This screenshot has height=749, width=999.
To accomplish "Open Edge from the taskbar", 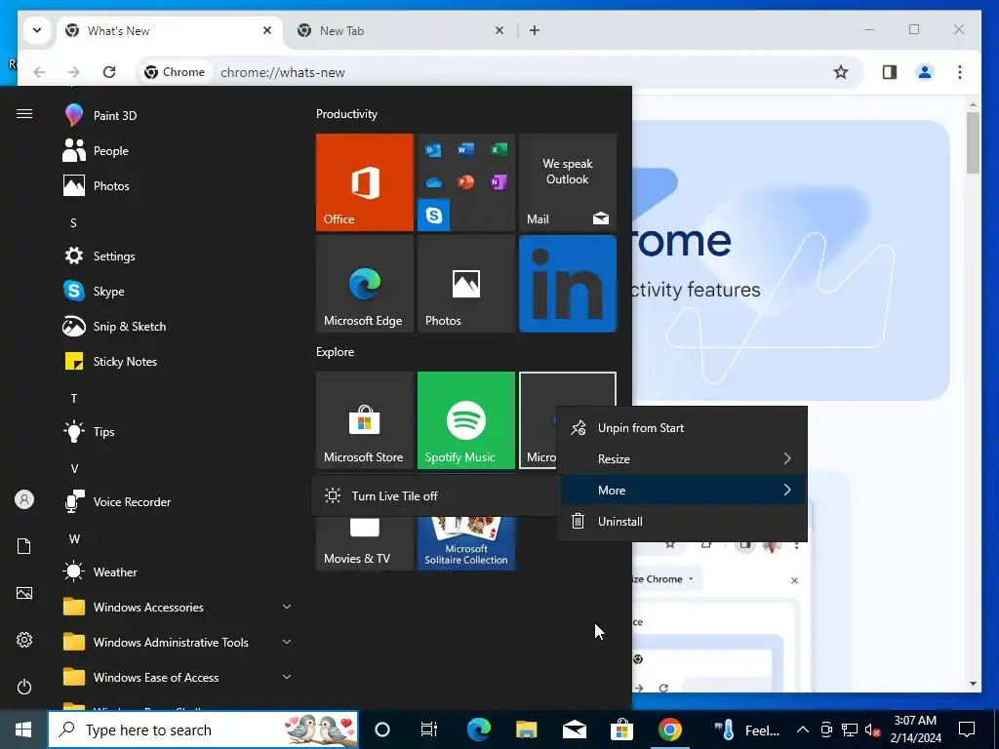I will pos(478,729).
